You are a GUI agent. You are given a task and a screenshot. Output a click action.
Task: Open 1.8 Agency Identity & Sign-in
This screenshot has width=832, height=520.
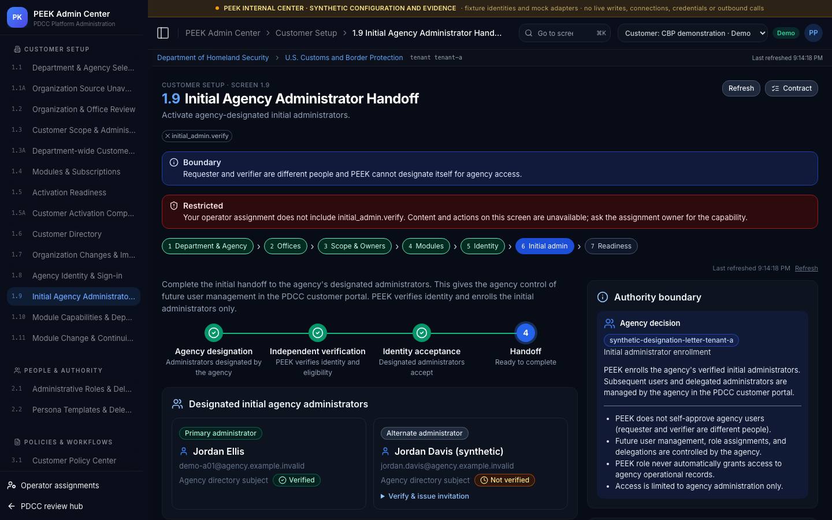pos(73,276)
